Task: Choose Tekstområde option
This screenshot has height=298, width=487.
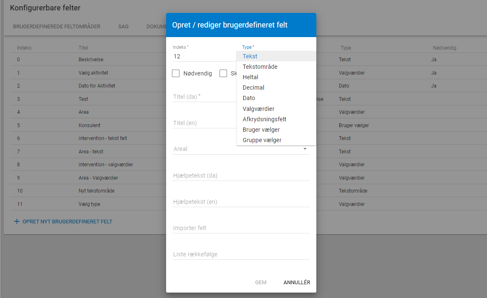Action: [276, 67]
